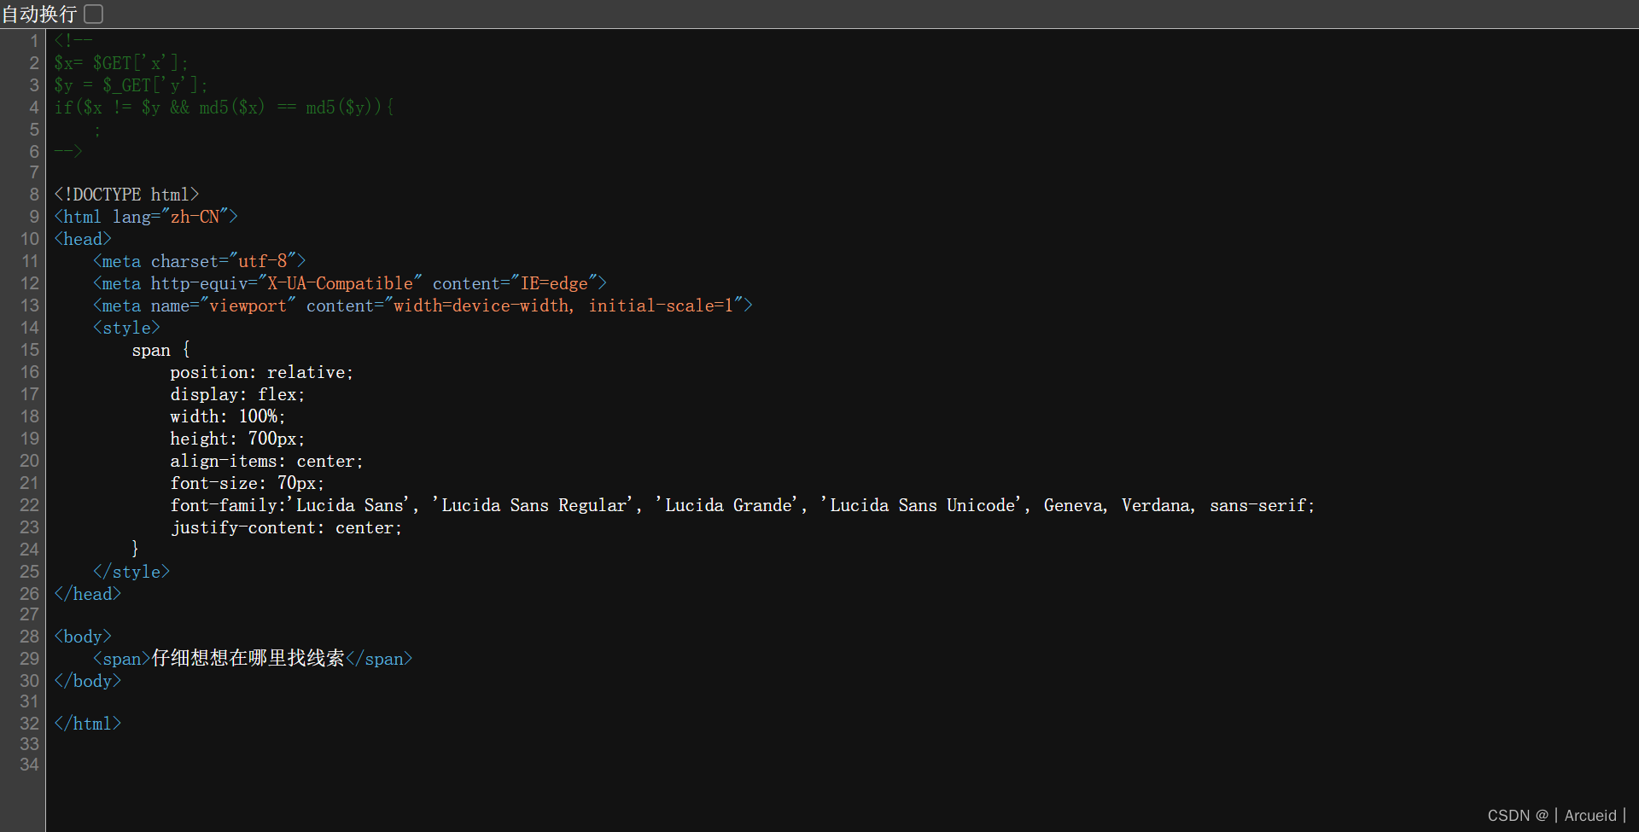The height and width of the screenshot is (832, 1639).
Task: Click the closing </style> tag
Action: (131, 572)
